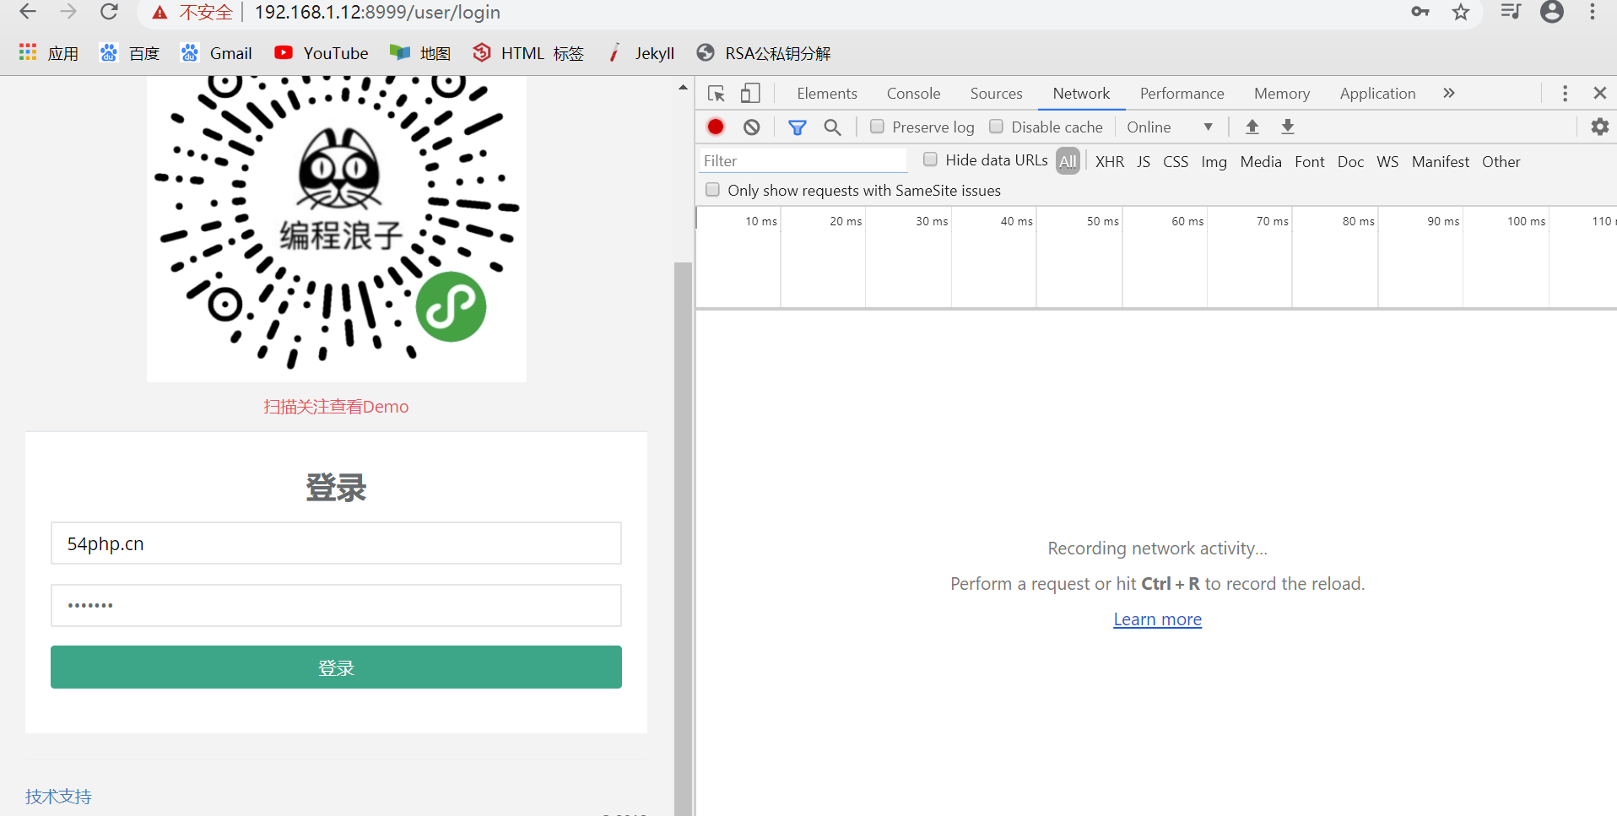Open Gmail bookmark

[x=216, y=53]
